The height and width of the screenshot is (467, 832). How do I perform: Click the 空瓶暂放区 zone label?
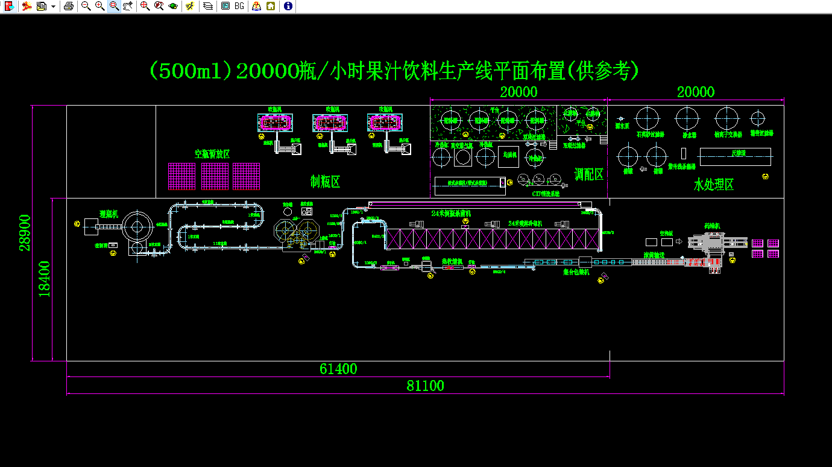212,154
